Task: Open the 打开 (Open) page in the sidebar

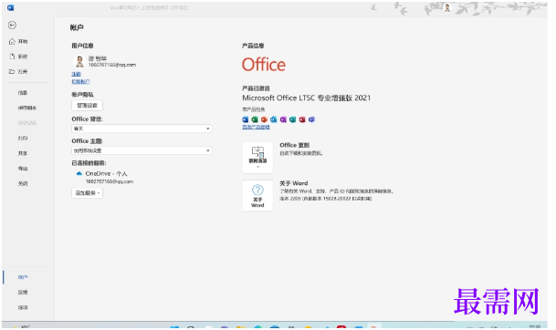Action: tap(18, 71)
